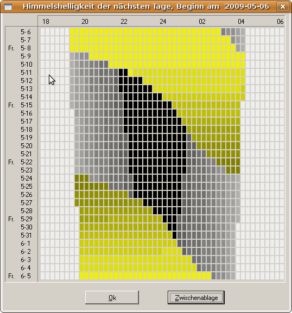Select the 5-14 date row label
Screen dimensions: 292x313
[x=27, y=97]
